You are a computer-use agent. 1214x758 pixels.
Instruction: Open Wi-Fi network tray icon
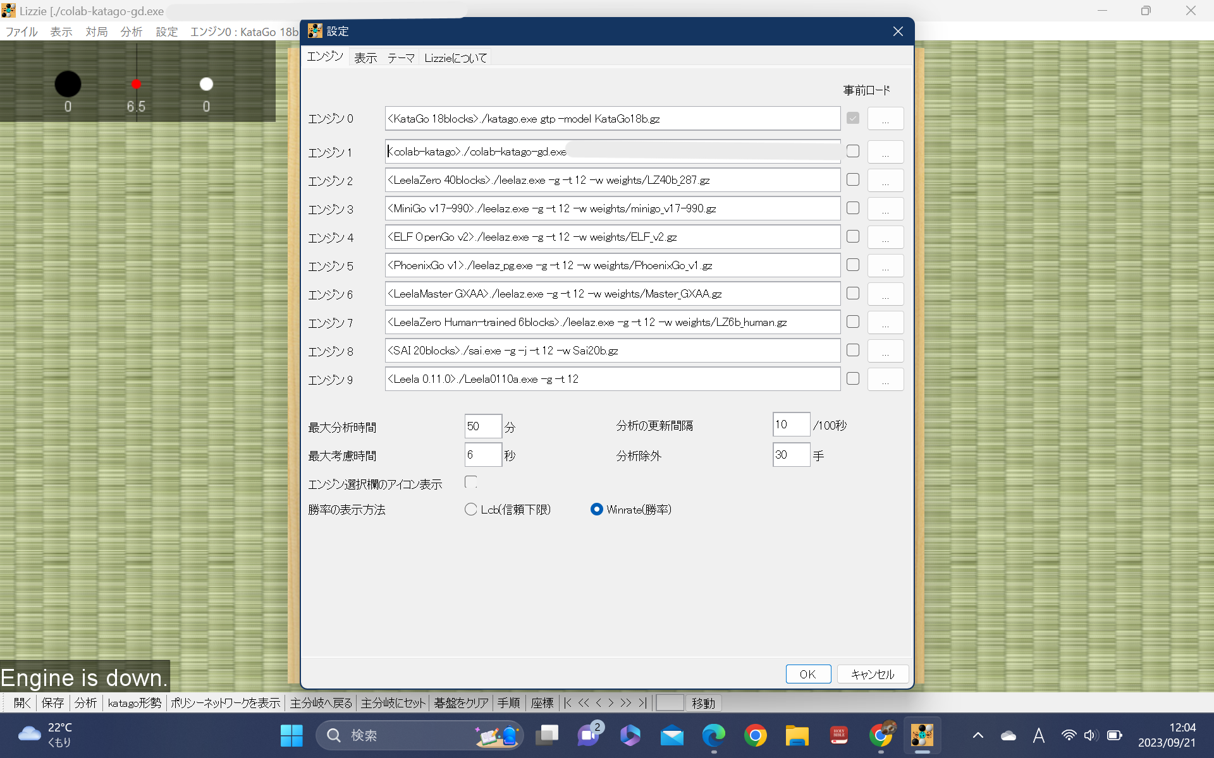pyautogui.click(x=1069, y=735)
